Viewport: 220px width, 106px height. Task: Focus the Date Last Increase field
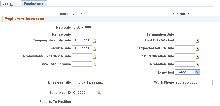[x=82, y=64]
